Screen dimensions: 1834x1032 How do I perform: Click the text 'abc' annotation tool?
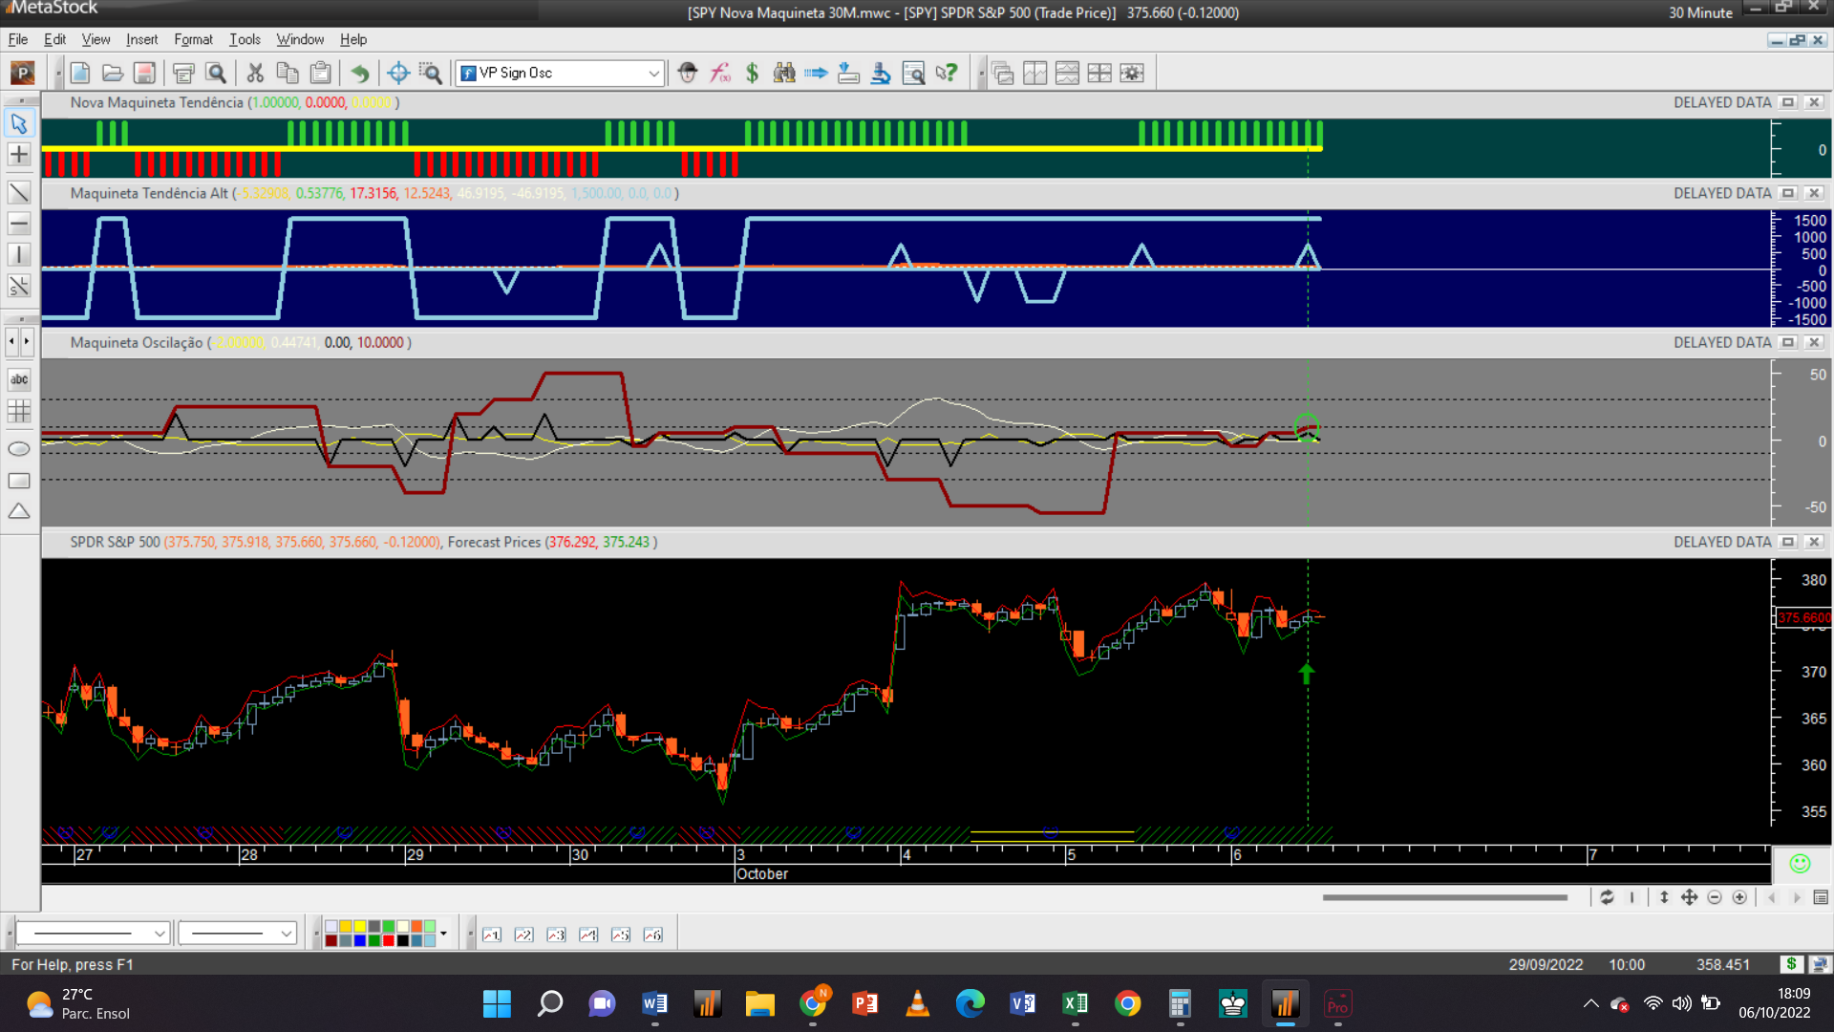tap(18, 379)
